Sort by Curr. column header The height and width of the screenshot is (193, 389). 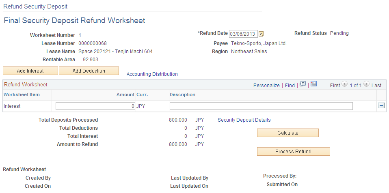[142, 94]
